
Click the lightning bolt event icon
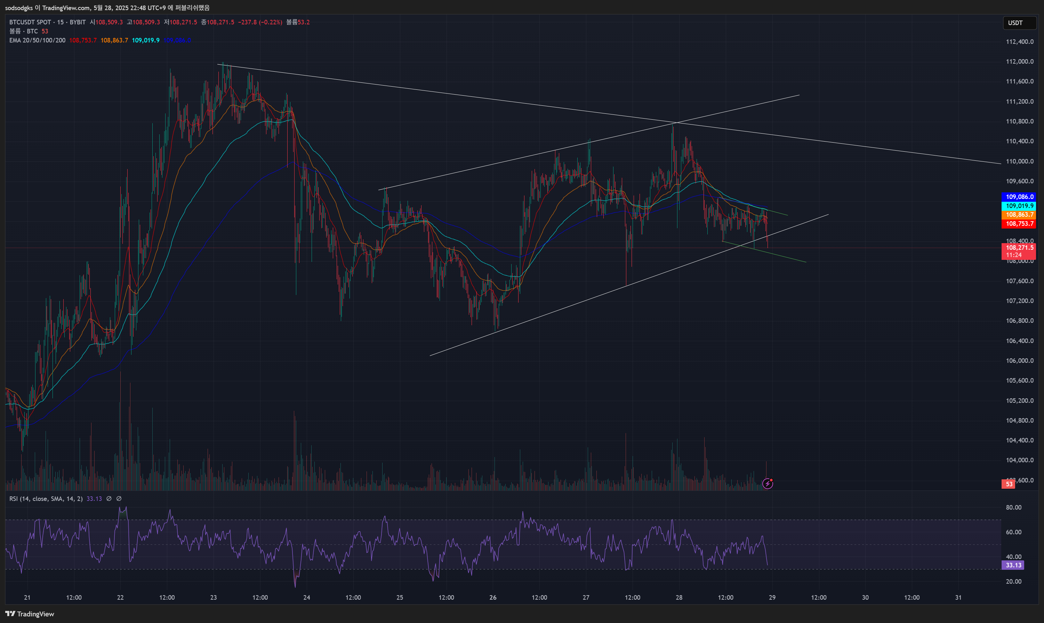(x=768, y=484)
